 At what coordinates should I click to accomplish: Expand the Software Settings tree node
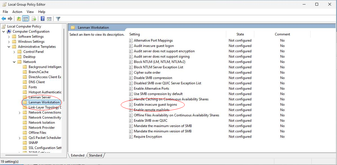tap(9, 37)
